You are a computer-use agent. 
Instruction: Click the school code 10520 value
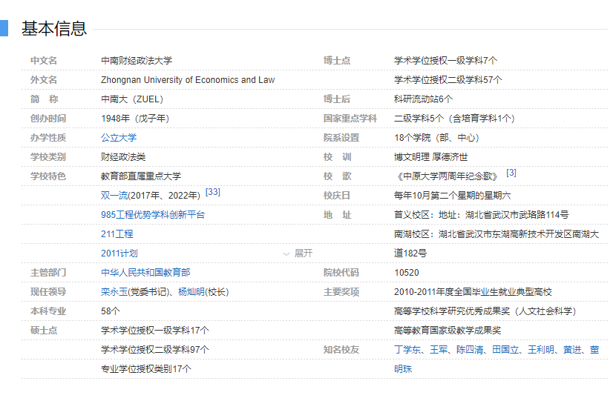click(407, 273)
